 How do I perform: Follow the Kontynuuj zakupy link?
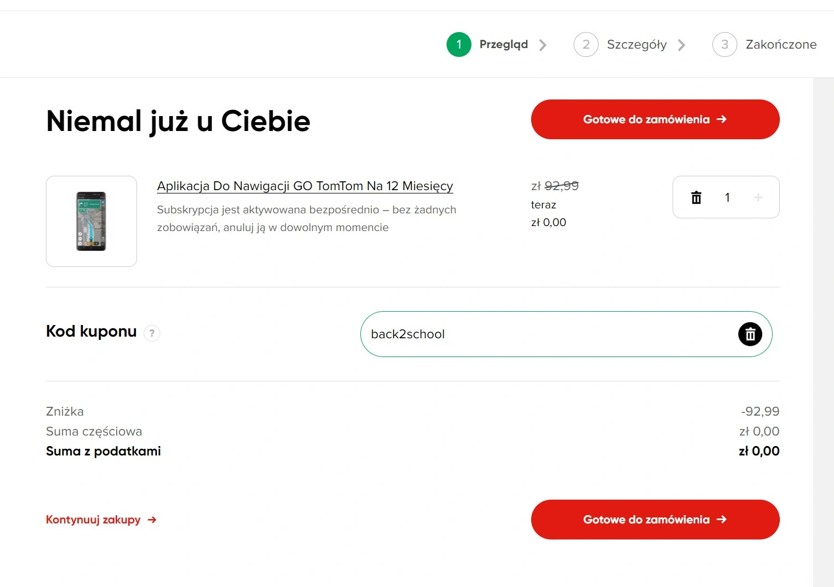pyautogui.click(x=102, y=520)
